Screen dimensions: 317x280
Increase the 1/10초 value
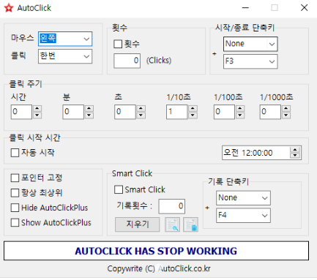[193, 108]
